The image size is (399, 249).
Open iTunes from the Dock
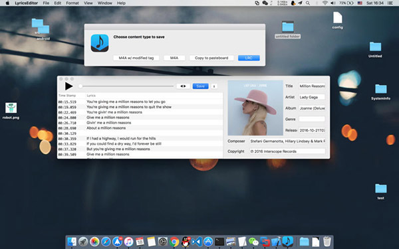tap(128, 242)
